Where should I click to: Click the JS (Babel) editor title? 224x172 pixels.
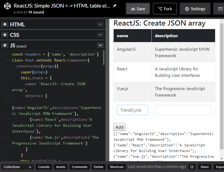(x=18, y=46)
